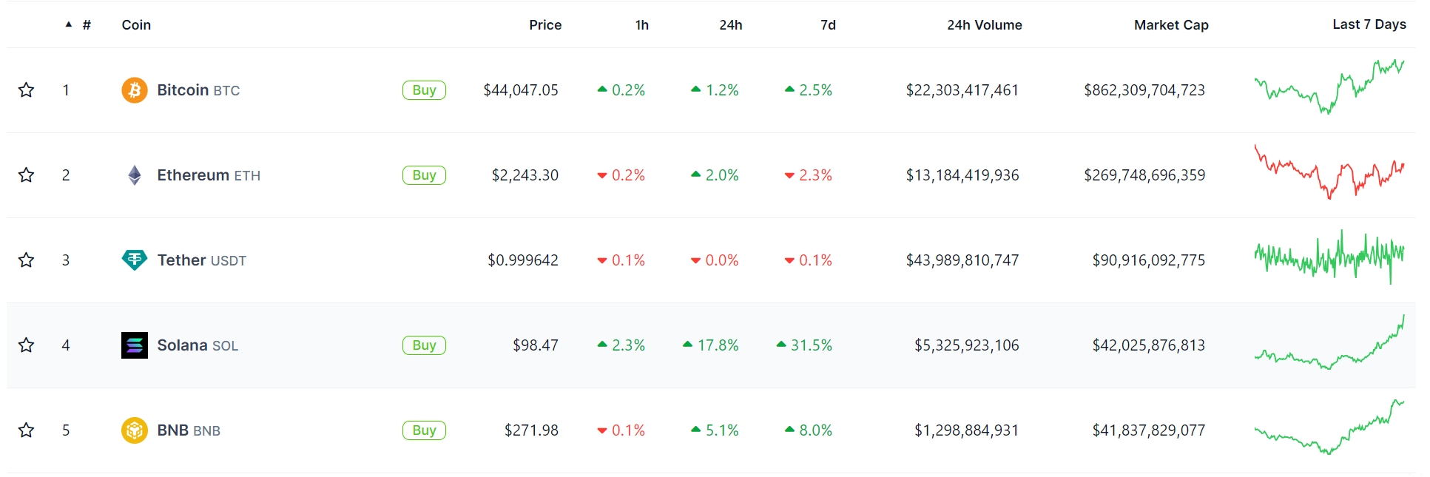
Task: Open Bitcoin's 7-day sparkline chart
Action: tap(1329, 88)
